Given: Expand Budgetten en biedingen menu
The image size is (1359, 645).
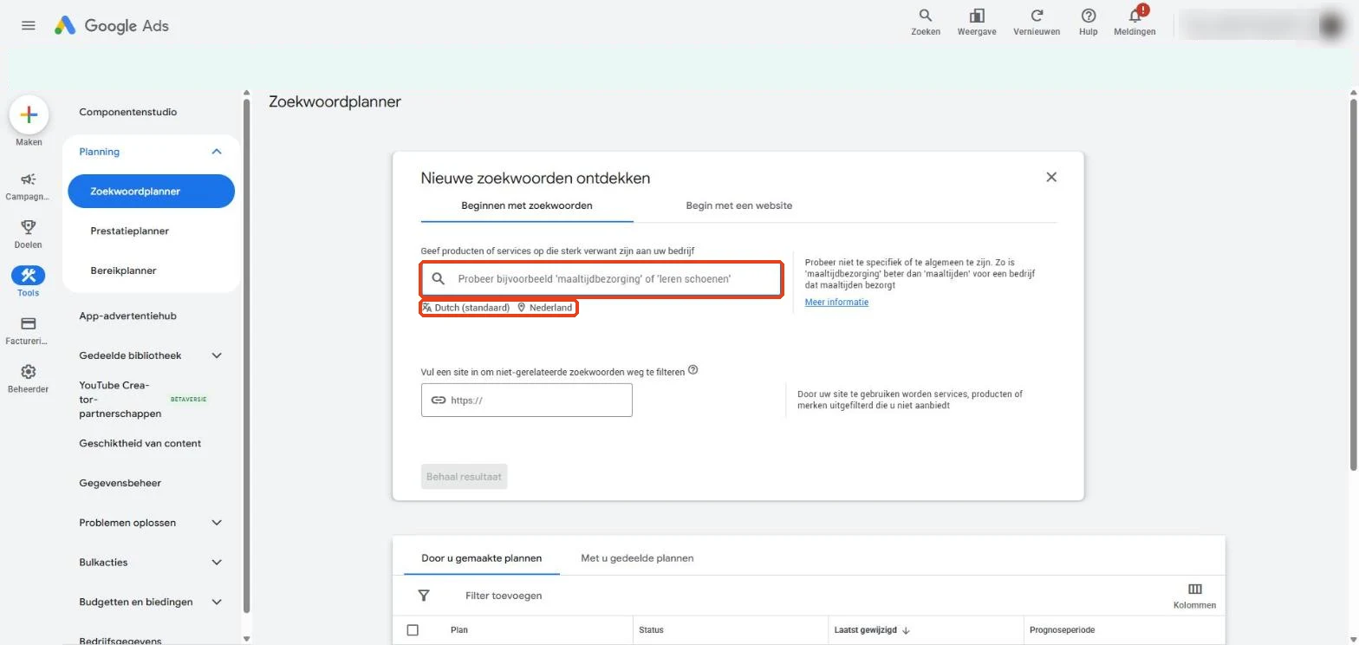Looking at the screenshot, I should [217, 602].
